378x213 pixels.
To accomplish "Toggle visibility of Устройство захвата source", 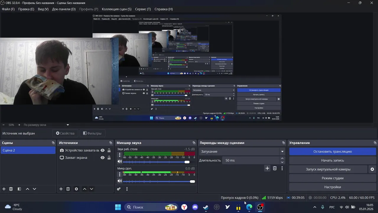I will pos(102,150).
